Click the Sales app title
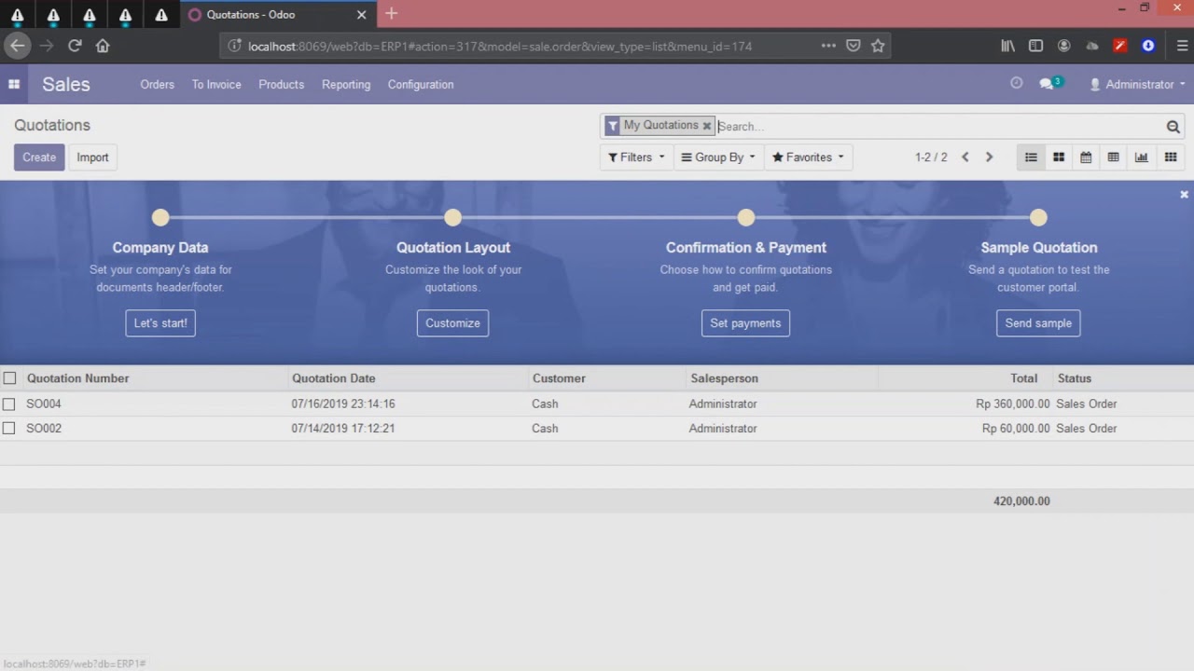The image size is (1194, 671). (x=66, y=84)
